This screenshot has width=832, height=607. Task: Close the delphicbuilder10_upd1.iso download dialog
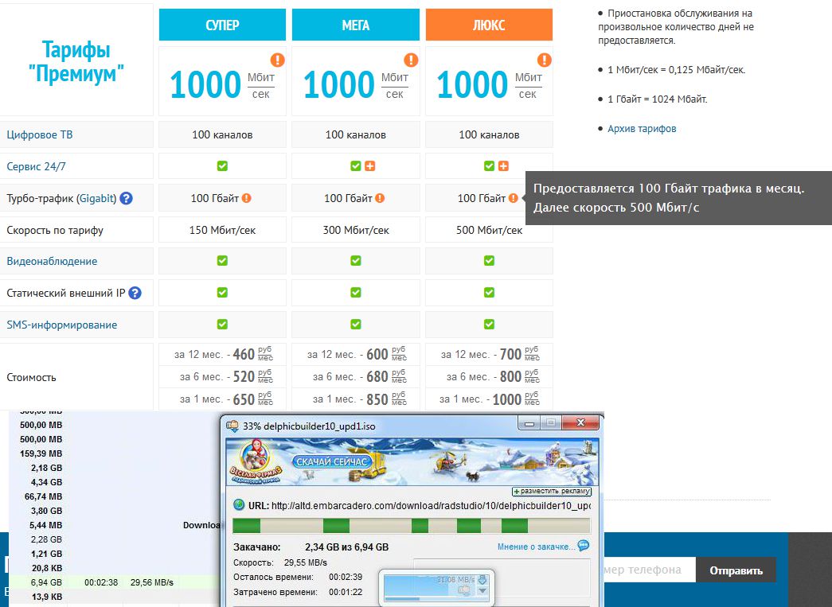coord(580,422)
